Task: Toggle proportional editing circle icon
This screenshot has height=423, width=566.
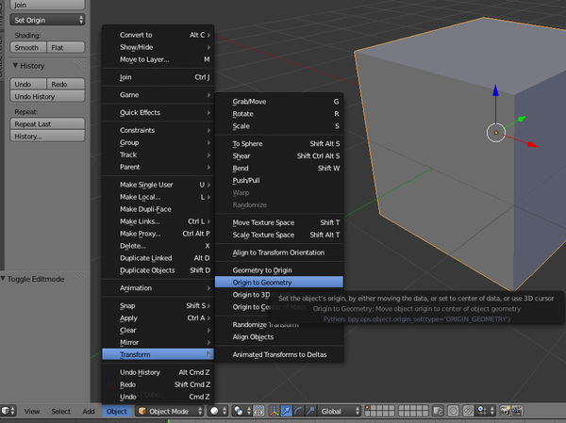Action: point(453,411)
